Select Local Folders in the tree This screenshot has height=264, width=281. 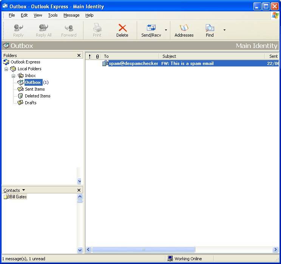[29, 69]
